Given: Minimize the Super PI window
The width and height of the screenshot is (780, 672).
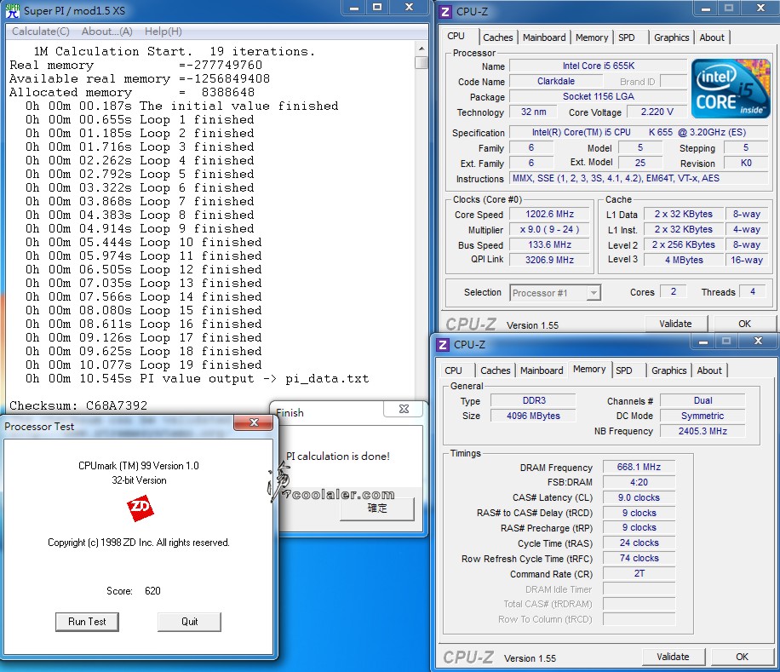Looking at the screenshot, I should pyautogui.click(x=354, y=8).
